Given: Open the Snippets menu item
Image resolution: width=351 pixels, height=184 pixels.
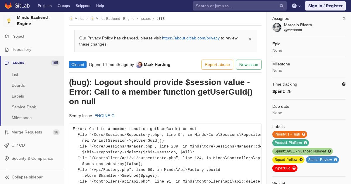Looking at the screenshot, I should point(83,6).
